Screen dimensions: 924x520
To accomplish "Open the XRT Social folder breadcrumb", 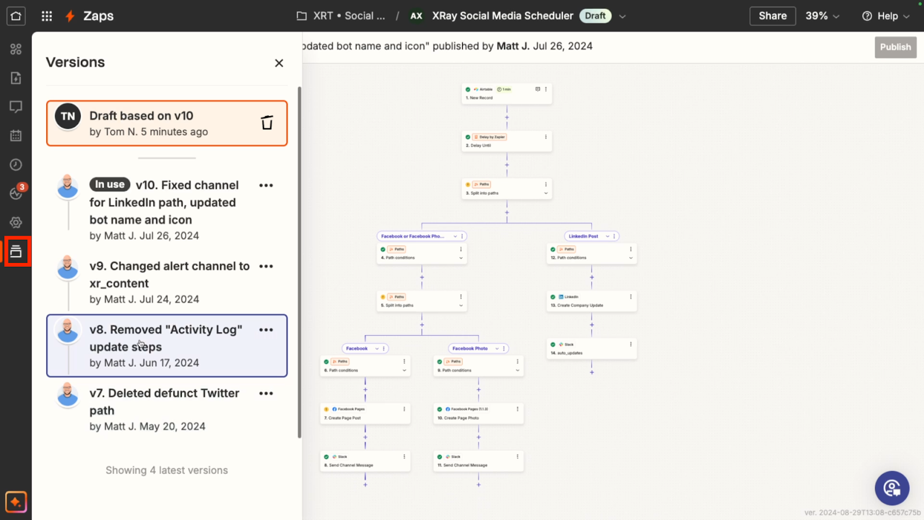I will point(341,16).
